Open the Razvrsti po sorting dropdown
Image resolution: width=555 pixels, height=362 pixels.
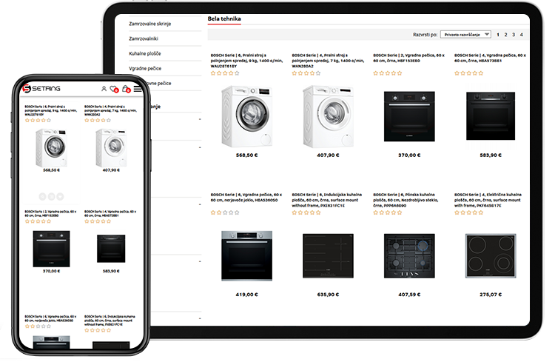[x=465, y=35]
